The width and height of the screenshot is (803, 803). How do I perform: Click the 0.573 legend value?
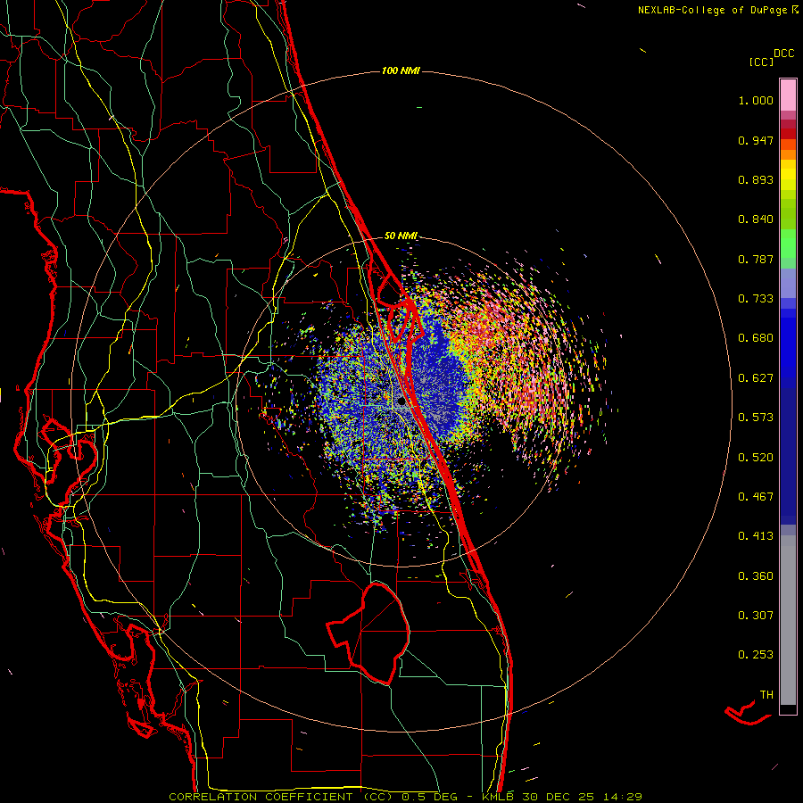pyautogui.click(x=756, y=418)
